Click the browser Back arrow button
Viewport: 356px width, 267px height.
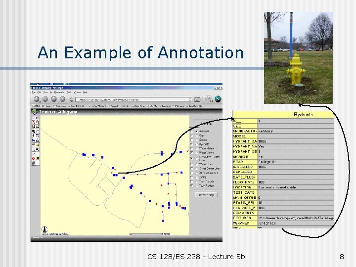36,99
